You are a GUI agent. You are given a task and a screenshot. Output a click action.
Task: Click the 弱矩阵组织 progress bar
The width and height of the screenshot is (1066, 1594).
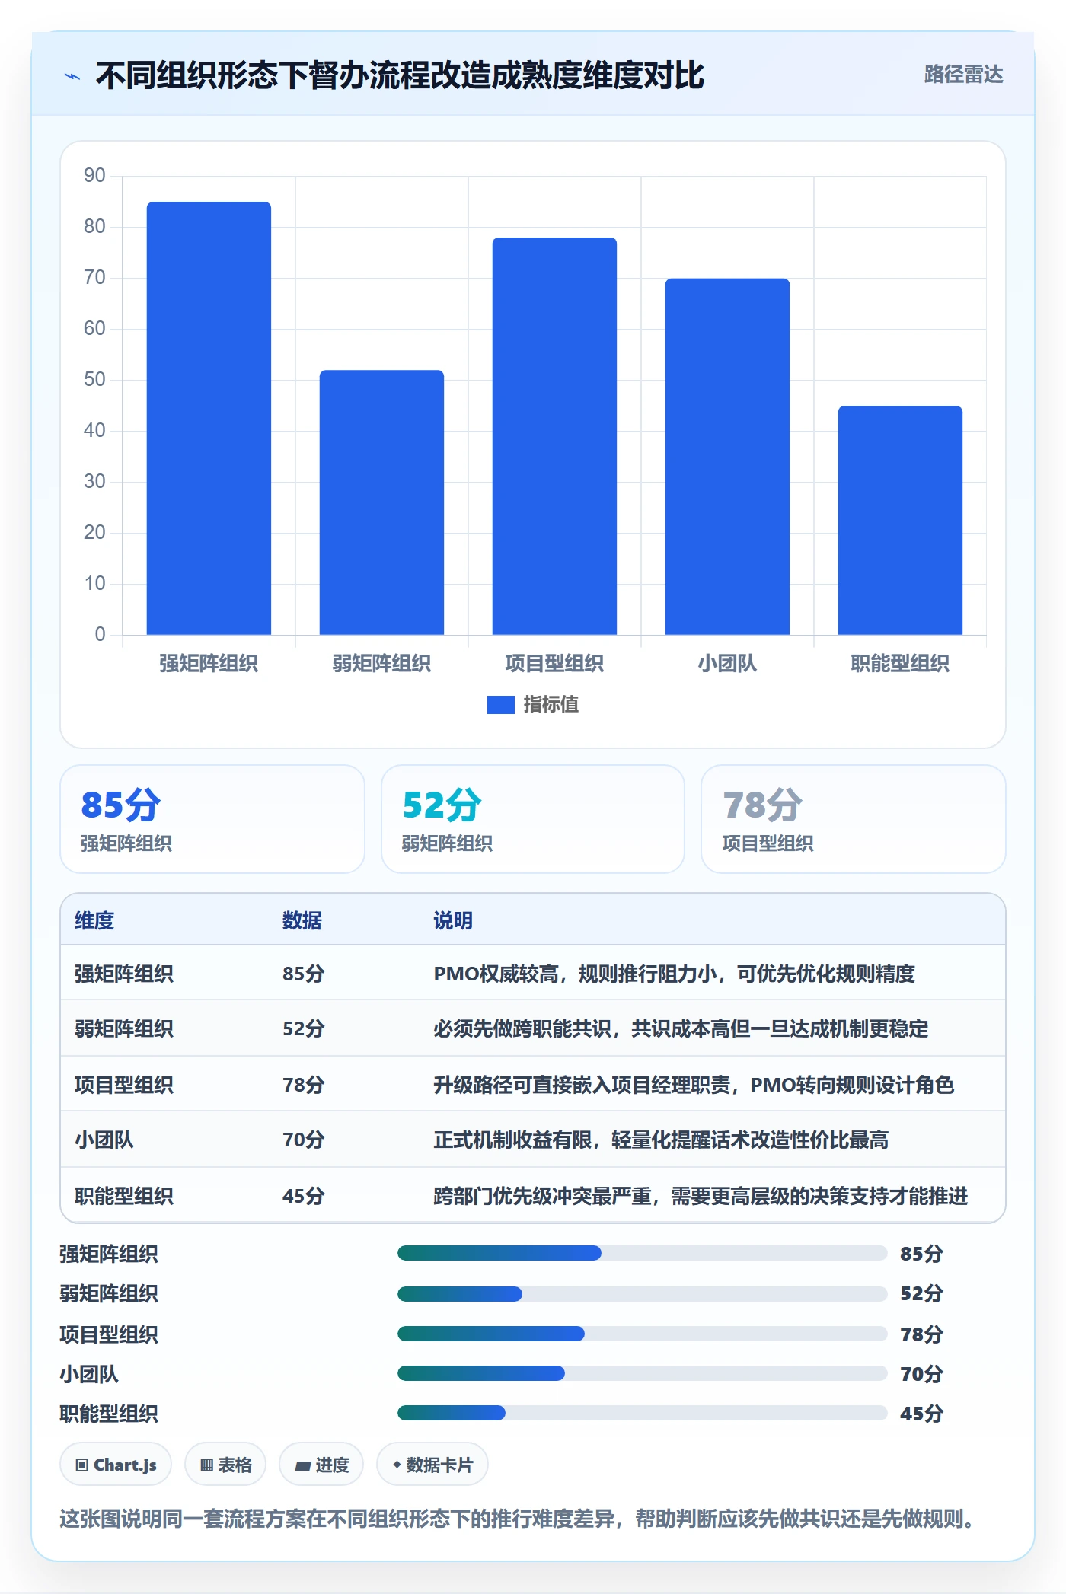click(643, 1293)
